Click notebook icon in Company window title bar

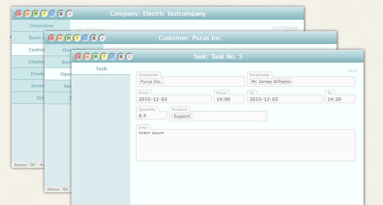61,13
